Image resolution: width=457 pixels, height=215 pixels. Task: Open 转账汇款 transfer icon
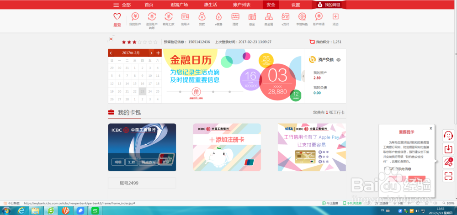coord(169,16)
